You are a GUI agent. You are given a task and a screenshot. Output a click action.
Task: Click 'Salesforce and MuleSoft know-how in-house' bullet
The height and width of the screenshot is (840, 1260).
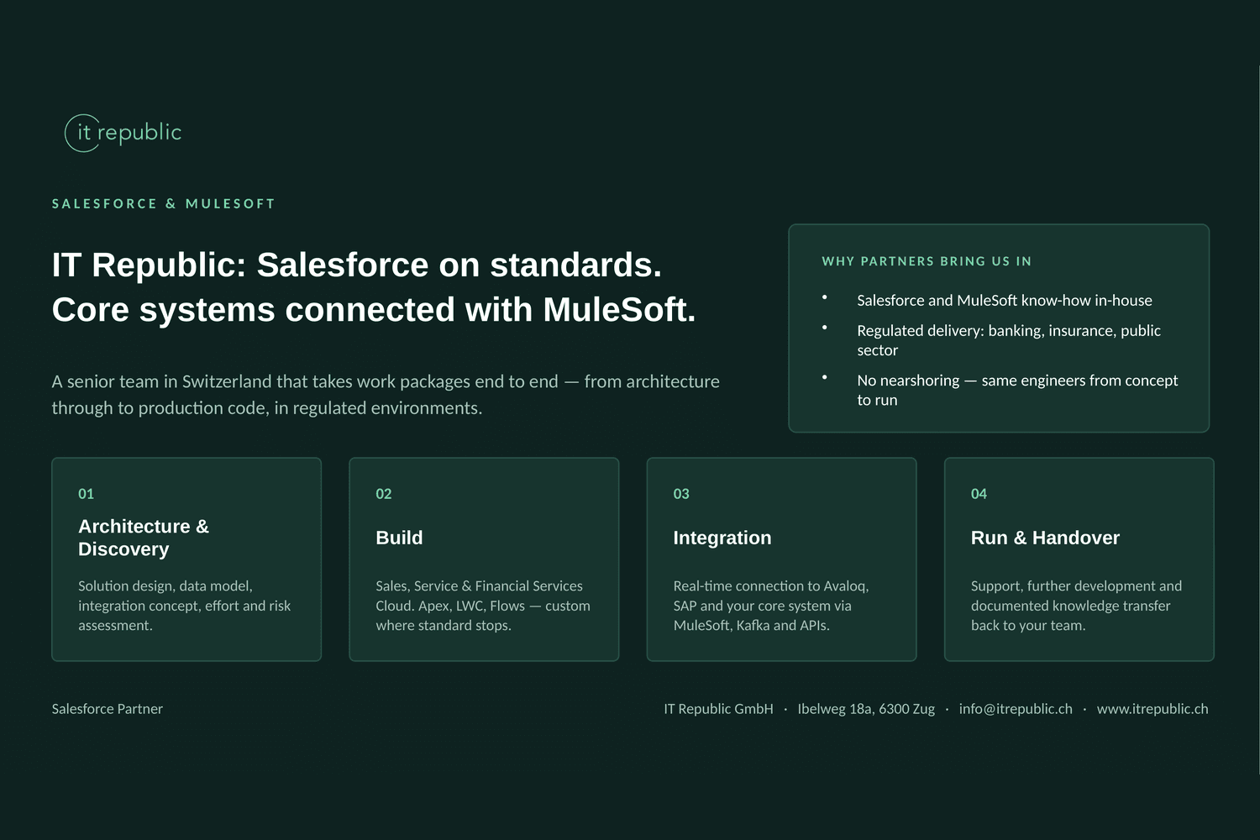point(1005,301)
